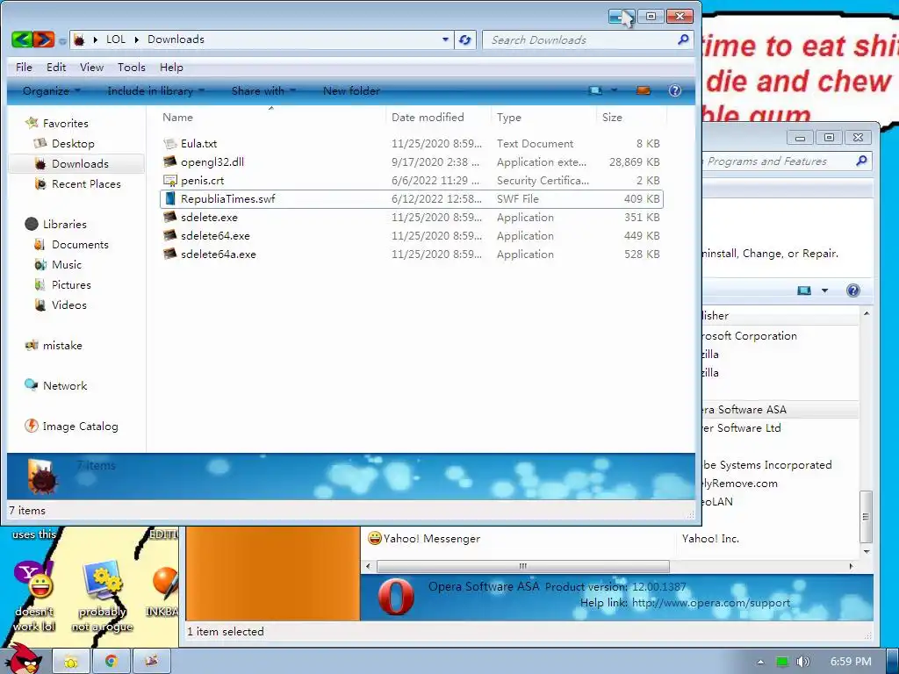Open the View menu
The width and height of the screenshot is (899, 674).
coord(91,68)
